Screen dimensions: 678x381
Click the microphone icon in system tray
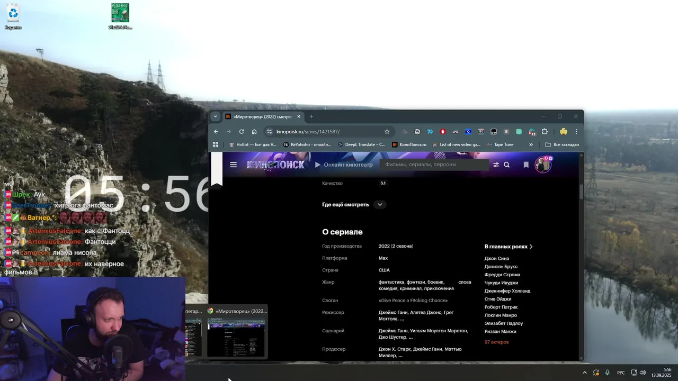pos(607,373)
